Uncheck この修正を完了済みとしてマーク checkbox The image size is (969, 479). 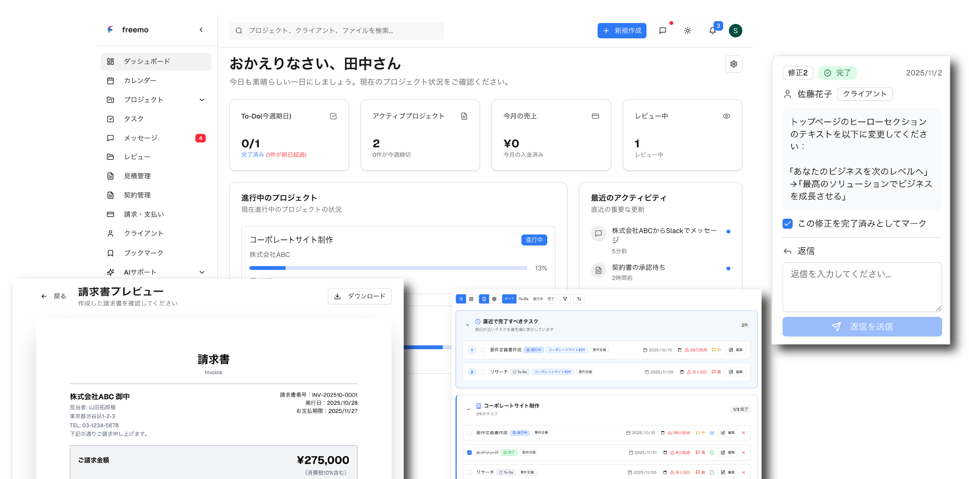click(x=787, y=224)
